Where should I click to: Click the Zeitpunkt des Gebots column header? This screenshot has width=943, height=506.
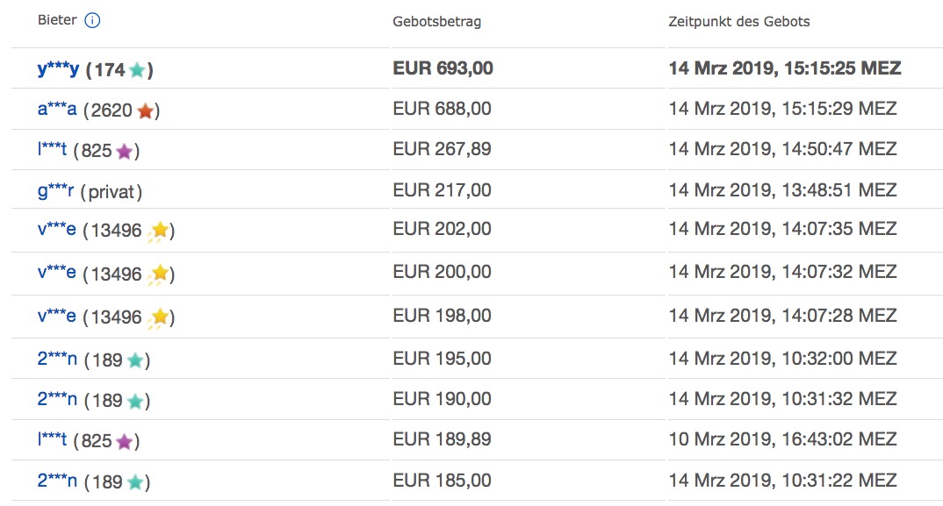pyautogui.click(x=739, y=22)
